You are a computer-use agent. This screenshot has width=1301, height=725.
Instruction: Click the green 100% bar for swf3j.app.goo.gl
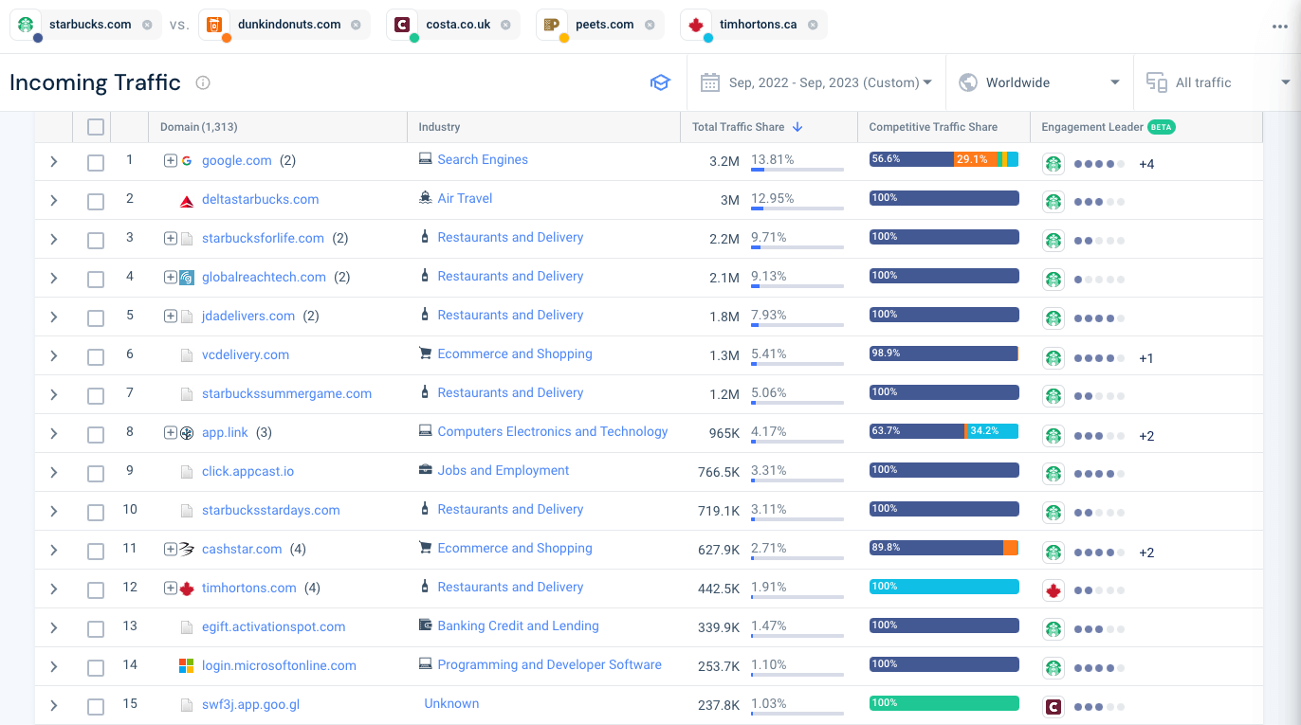pos(944,703)
